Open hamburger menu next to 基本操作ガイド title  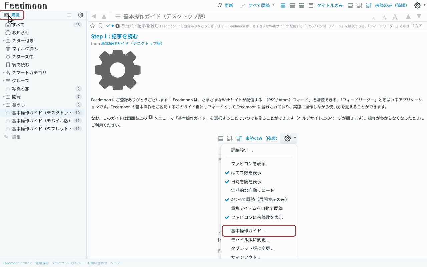[x=118, y=16]
